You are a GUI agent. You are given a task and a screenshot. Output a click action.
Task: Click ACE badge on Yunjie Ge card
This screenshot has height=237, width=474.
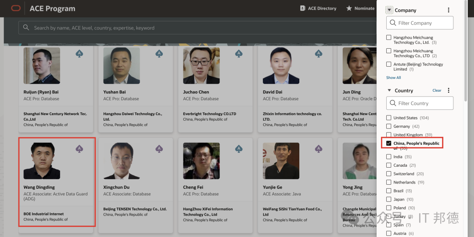pyautogui.click(x=319, y=149)
